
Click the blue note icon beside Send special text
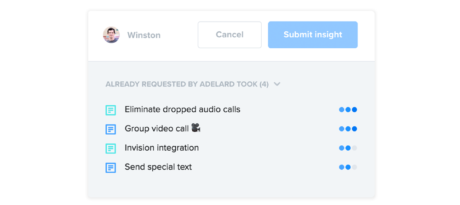pyautogui.click(x=110, y=168)
